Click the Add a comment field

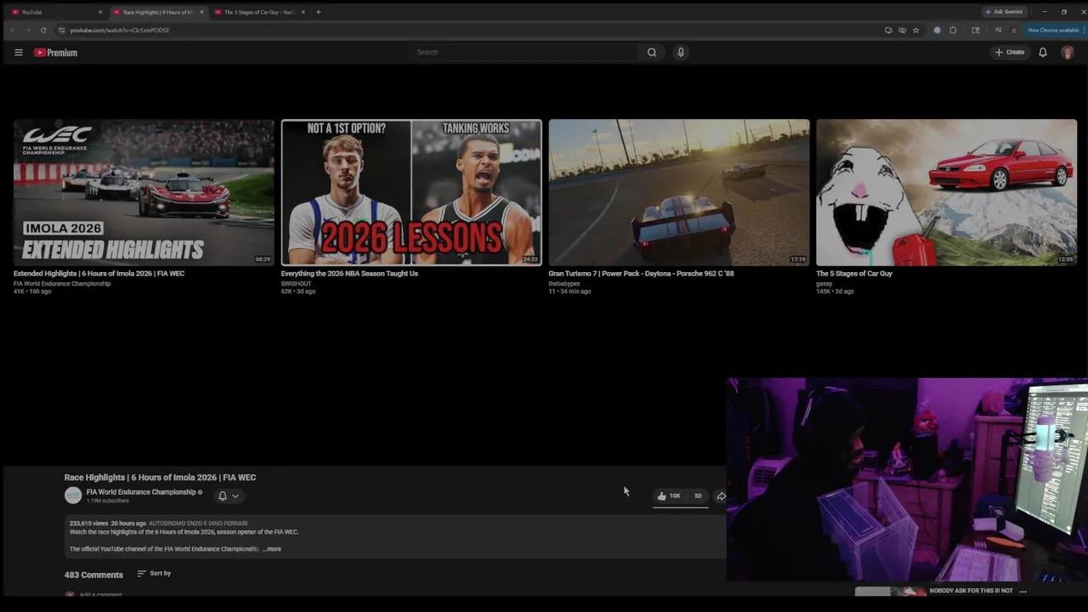[x=100, y=595]
